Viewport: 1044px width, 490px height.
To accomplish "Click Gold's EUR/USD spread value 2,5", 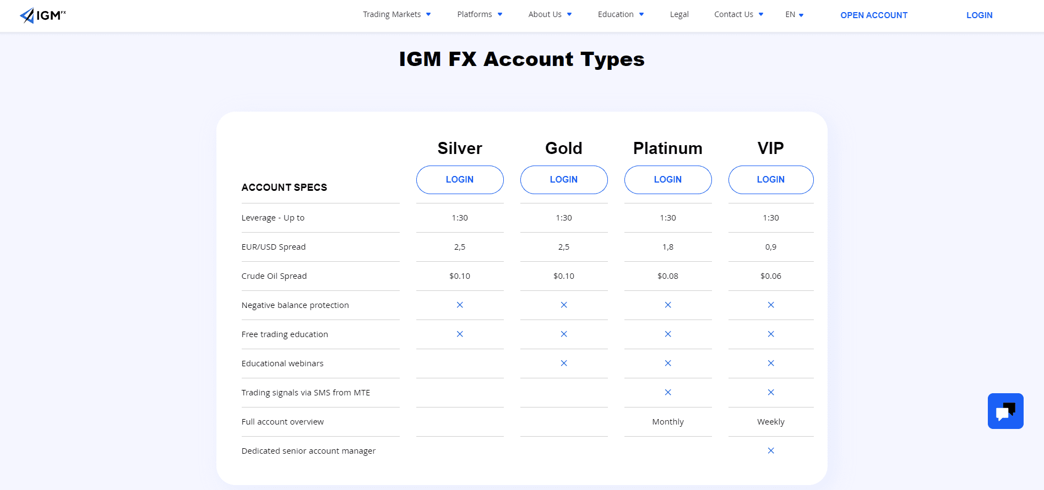I will 564,247.
